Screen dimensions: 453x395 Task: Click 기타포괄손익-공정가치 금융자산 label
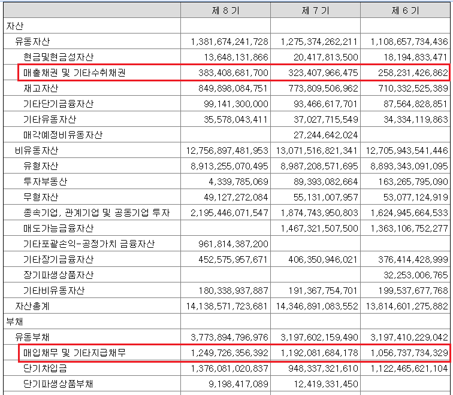point(89,244)
